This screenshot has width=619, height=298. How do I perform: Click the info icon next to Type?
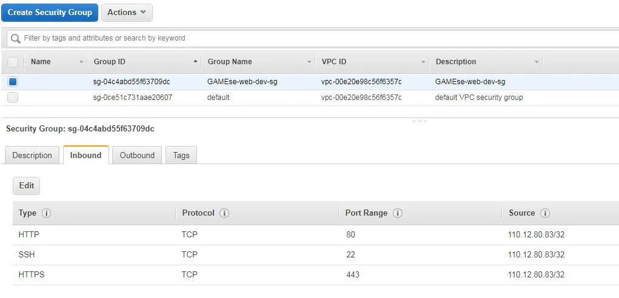click(x=46, y=213)
